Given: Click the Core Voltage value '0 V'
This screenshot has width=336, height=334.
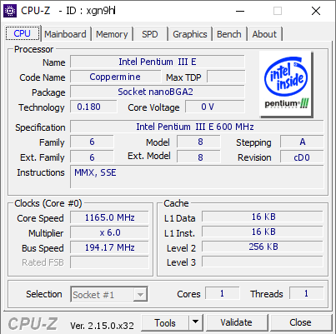Looking at the screenshot, I should (215, 107).
